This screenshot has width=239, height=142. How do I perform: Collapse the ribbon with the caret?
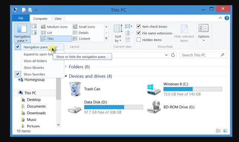pyautogui.click(x=220, y=18)
